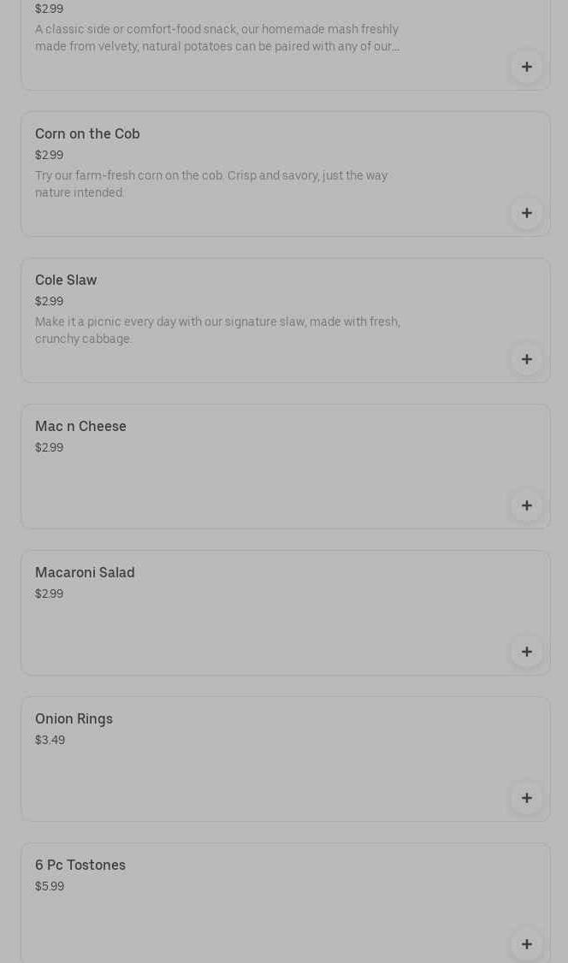
Task: Add Mac n Cheese with plus button
Action: click(527, 505)
